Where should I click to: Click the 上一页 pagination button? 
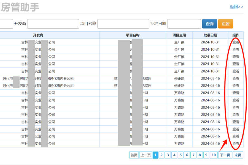click(145, 155)
